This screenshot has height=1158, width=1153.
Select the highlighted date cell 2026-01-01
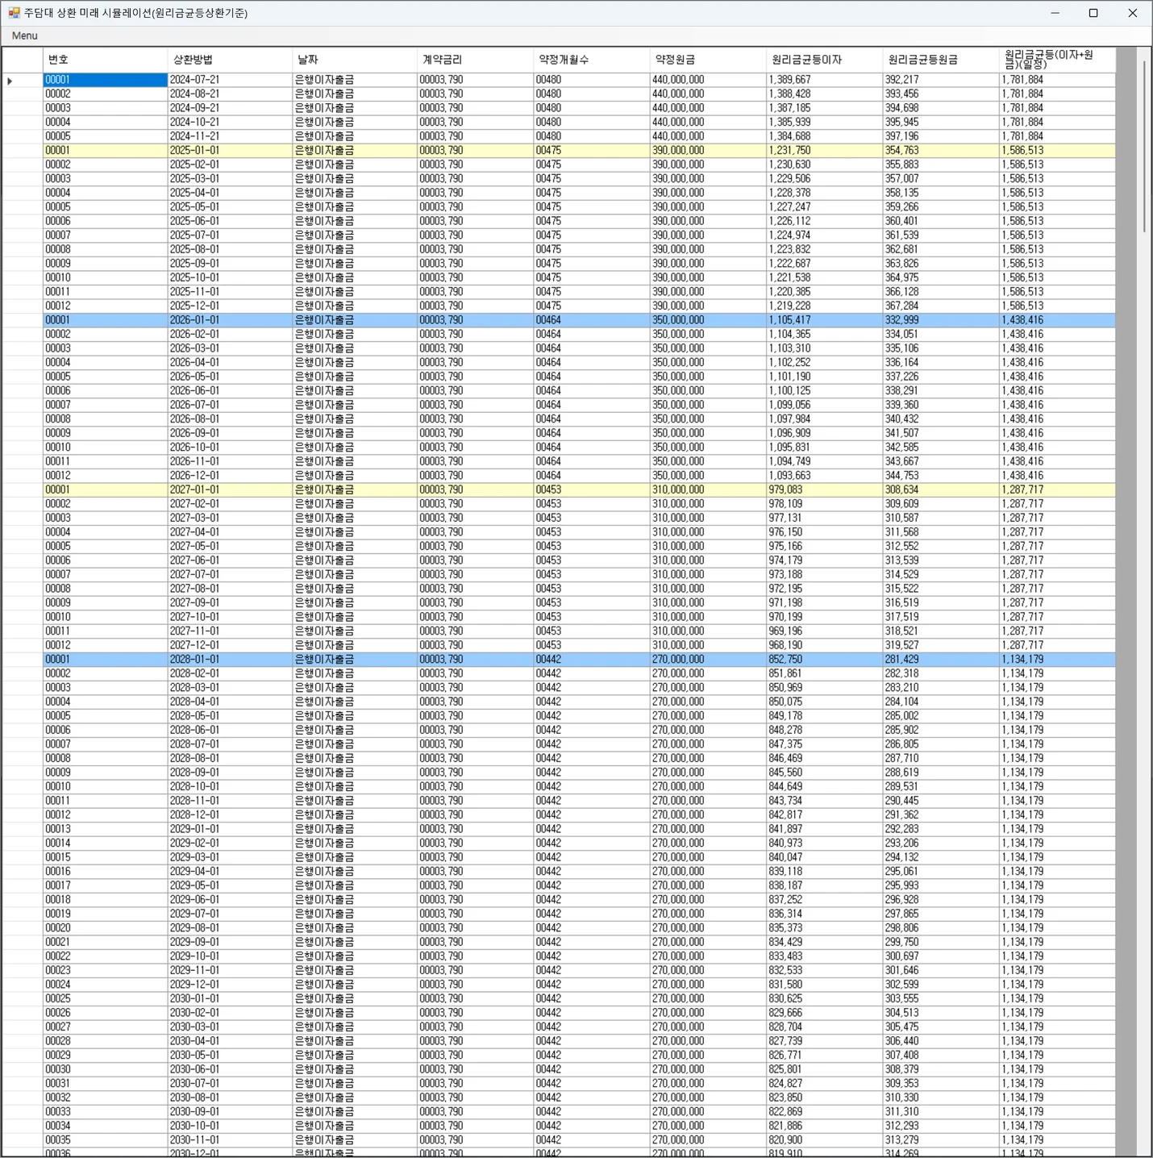point(230,320)
